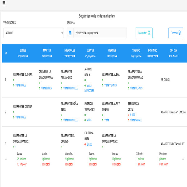
Task: Click the magnifier icon on the Consultar button
Action: pyautogui.click(x=149, y=33)
